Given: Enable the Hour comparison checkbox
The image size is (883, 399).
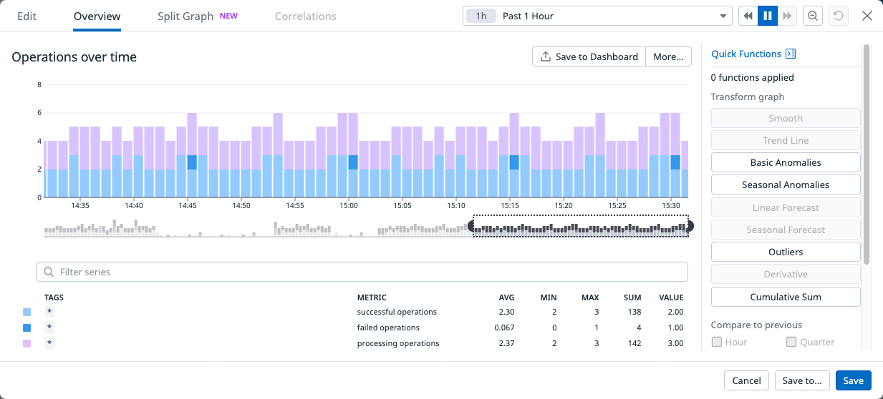Looking at the screenshot, I should (x=717, y=342).
